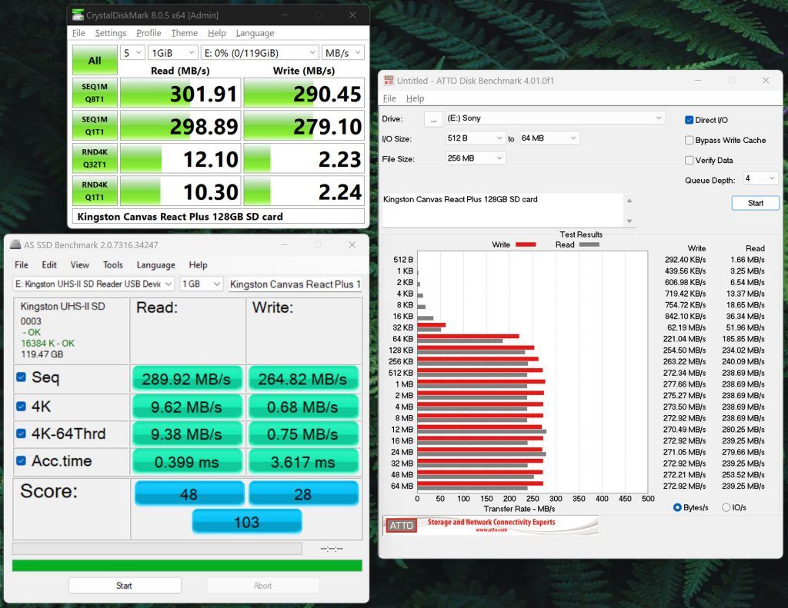This screenshot has height=608, width=788.
Task: Click the AS SSD Benchmark title bar icon
Action: (x=15, y=245)
